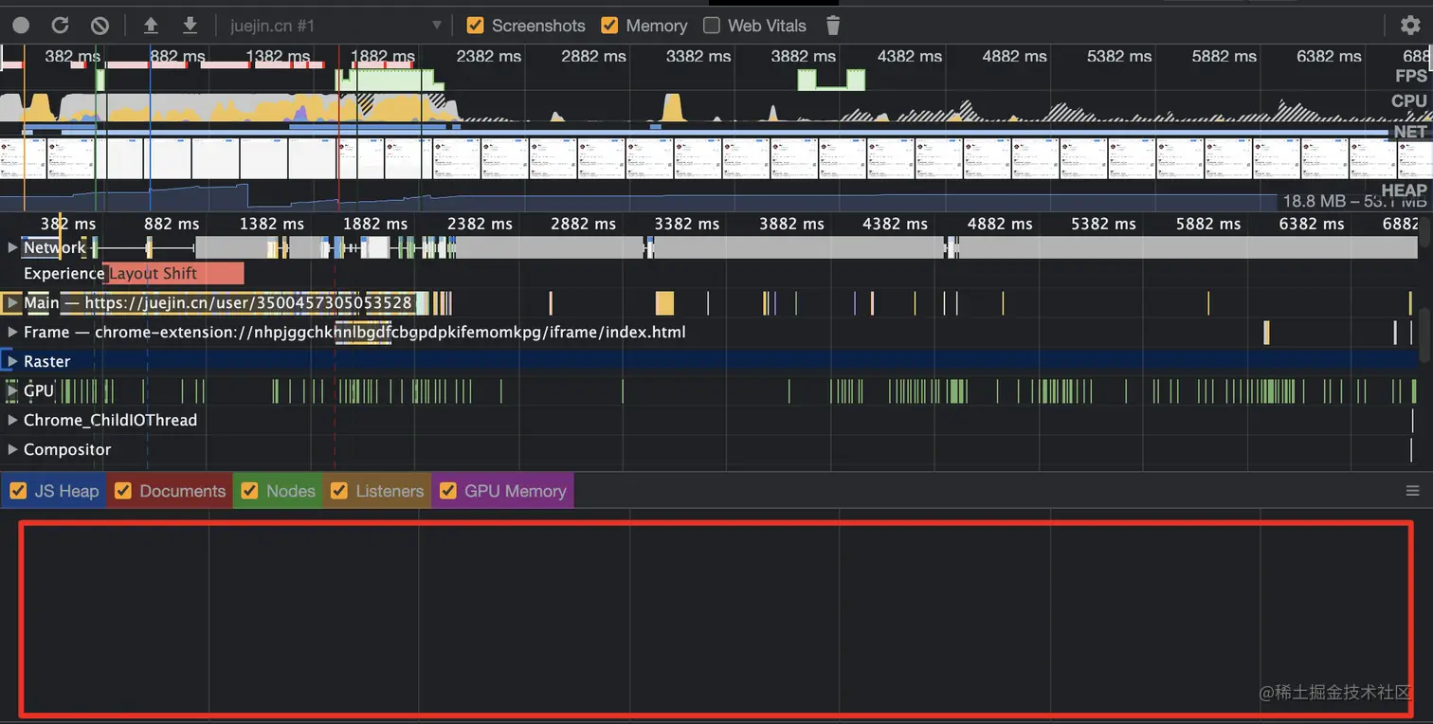The height and width of the screenshot is (724, 1433).
Task: Expand the Raster track
Action: click(x=12, y=362)
